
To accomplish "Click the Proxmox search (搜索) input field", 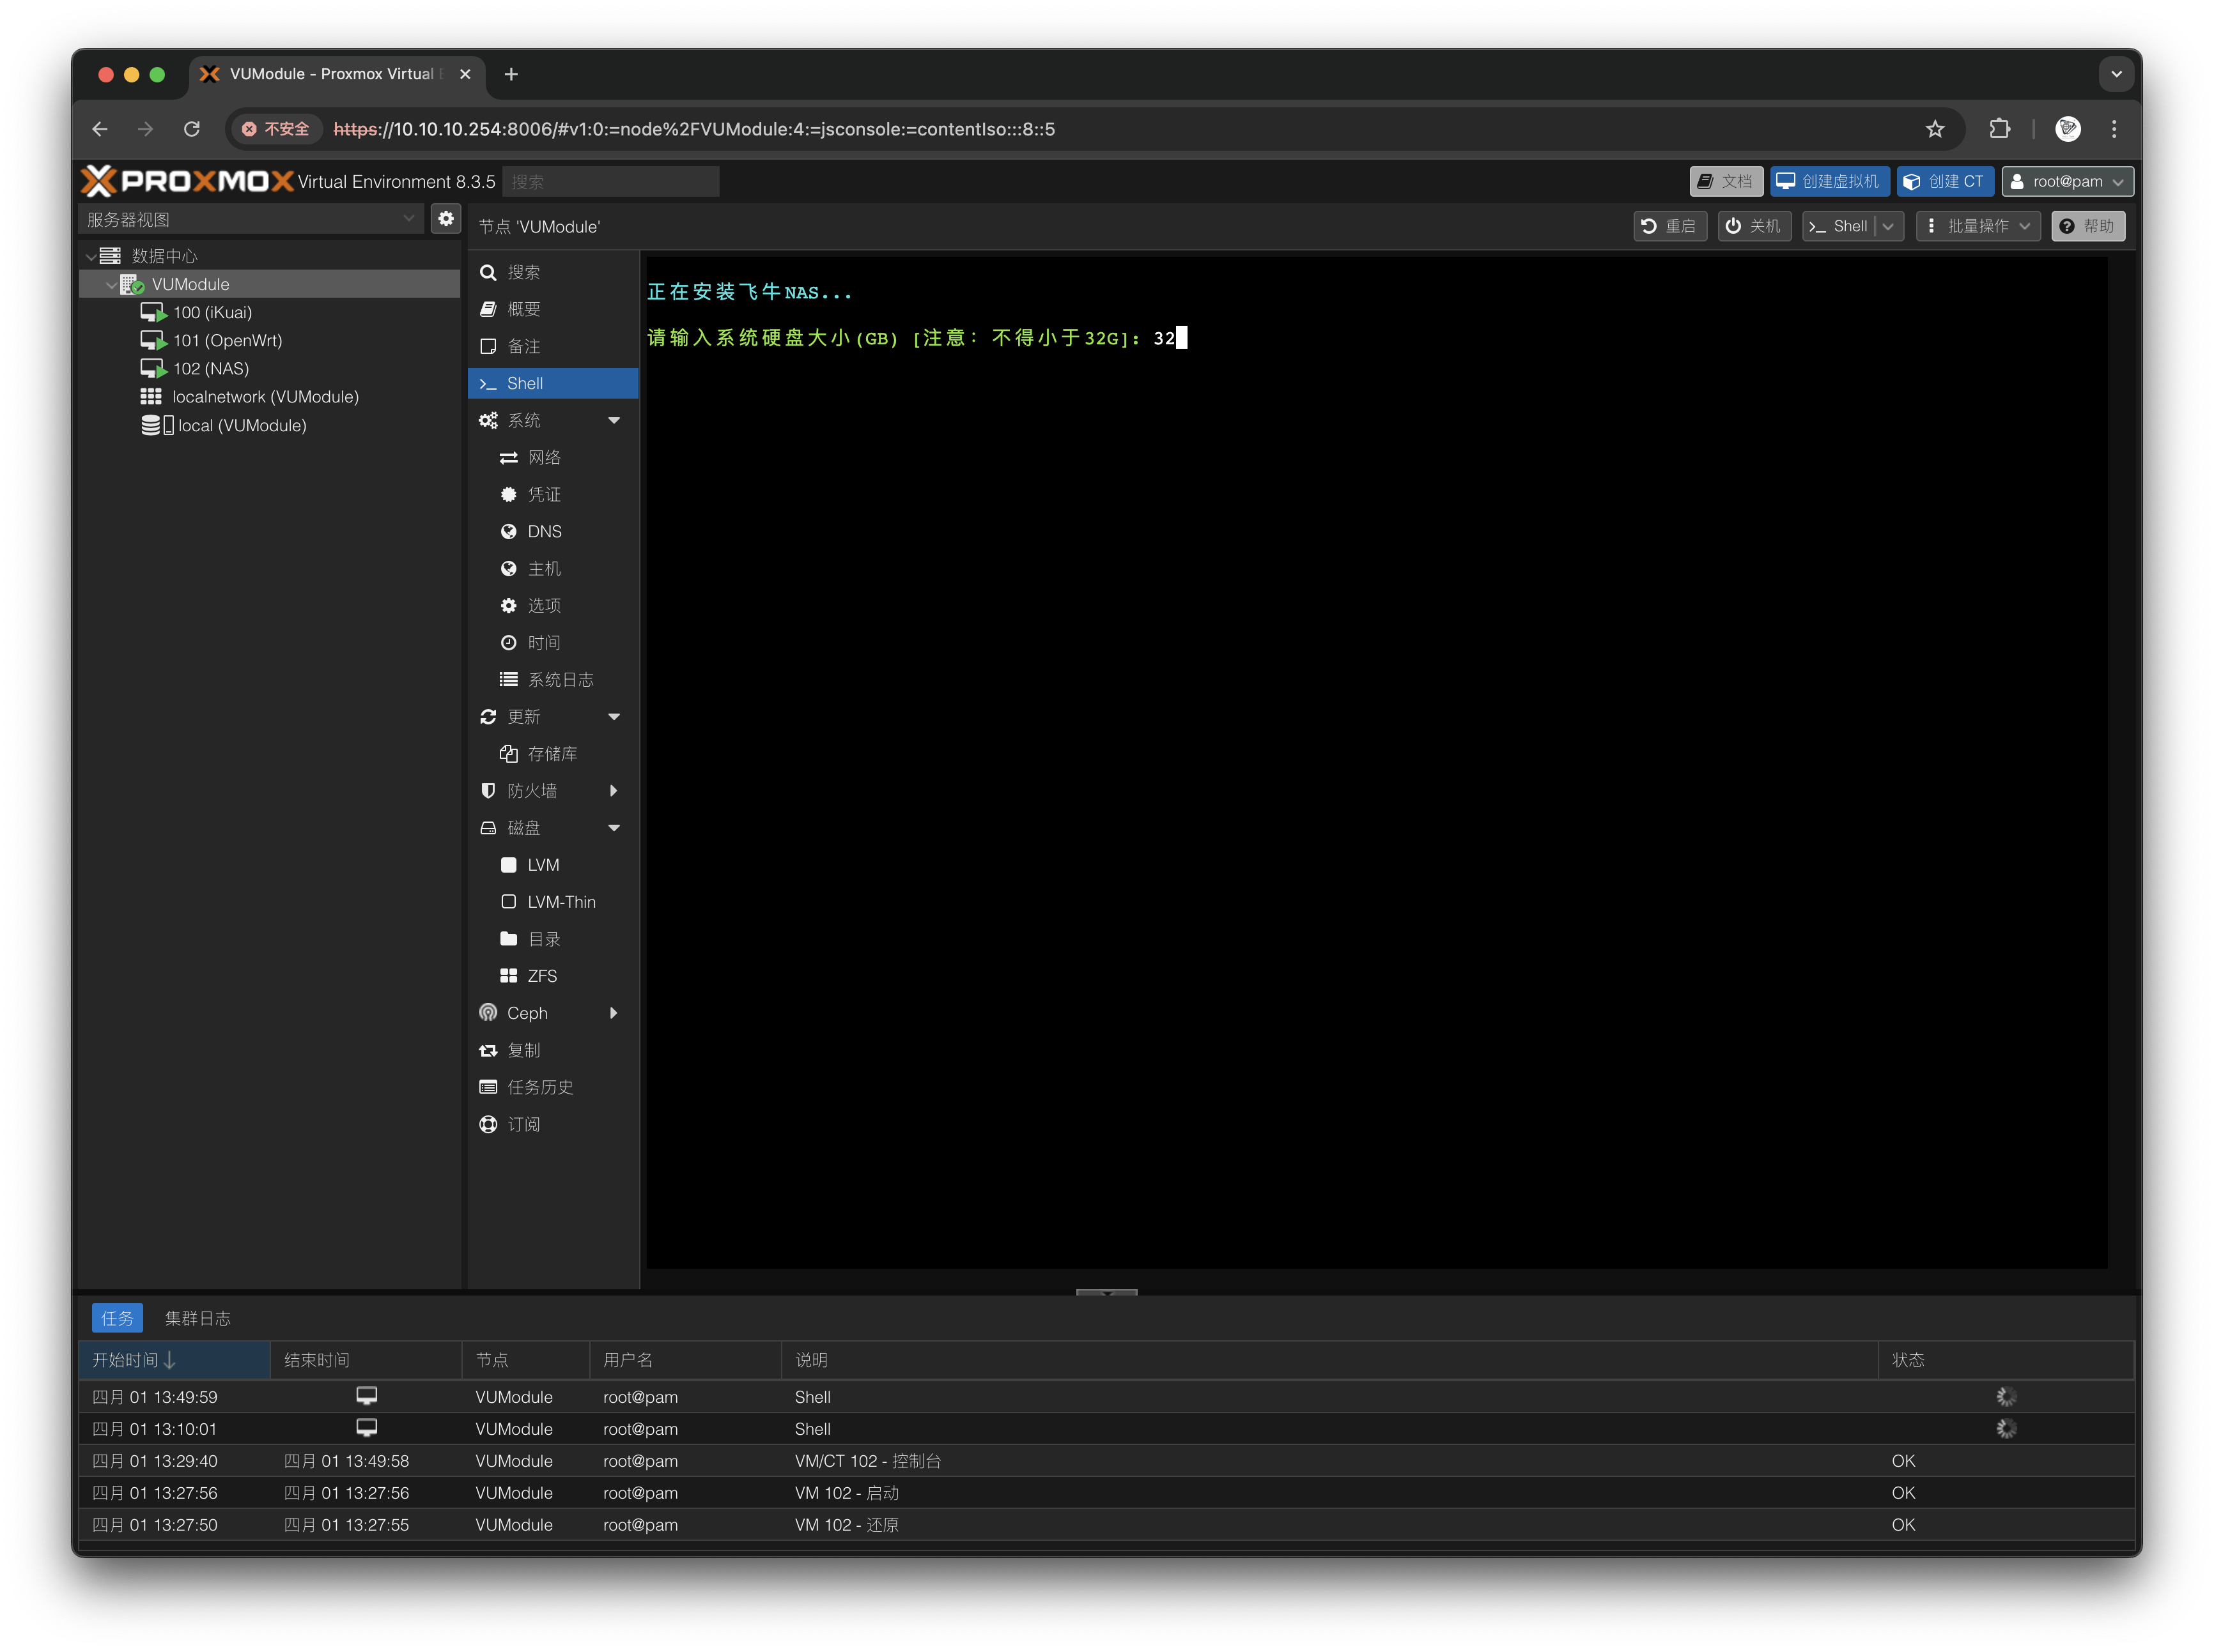I will pos(610,182).
